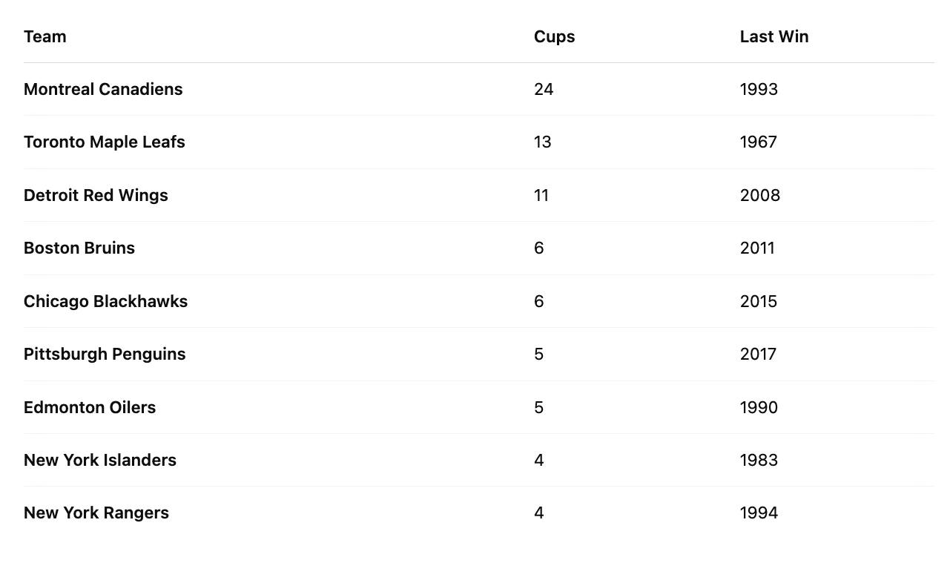Select the Pittsburgh Penguins team name

point(105,354)
